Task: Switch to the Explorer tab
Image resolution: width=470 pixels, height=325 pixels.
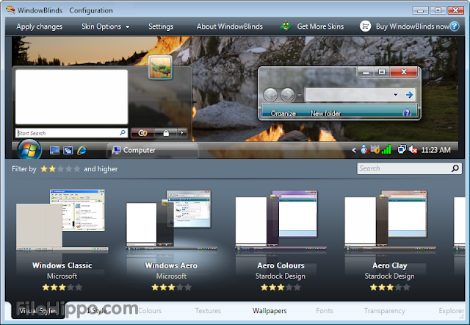Action: [x=451, y=311]
